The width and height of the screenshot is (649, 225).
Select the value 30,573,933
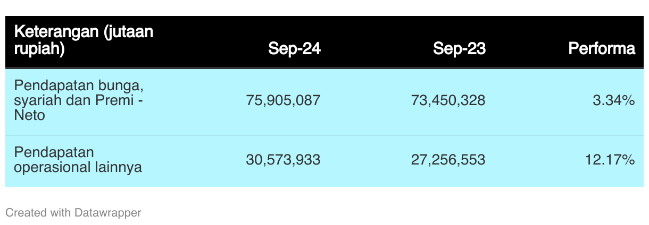point(284,160)
